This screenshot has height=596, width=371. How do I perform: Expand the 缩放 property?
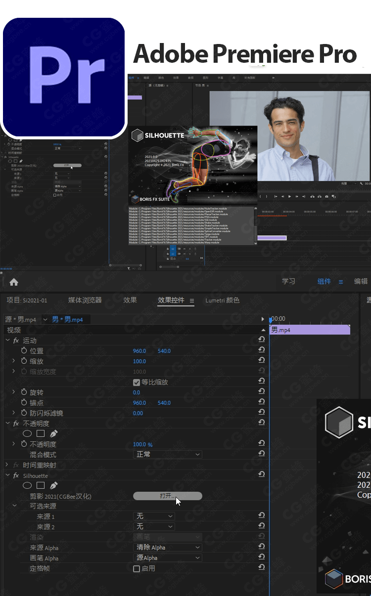(x=14, y=361)
